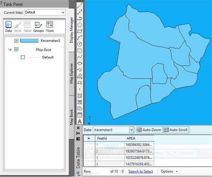Click the Insert Block tool

(80, 76)
